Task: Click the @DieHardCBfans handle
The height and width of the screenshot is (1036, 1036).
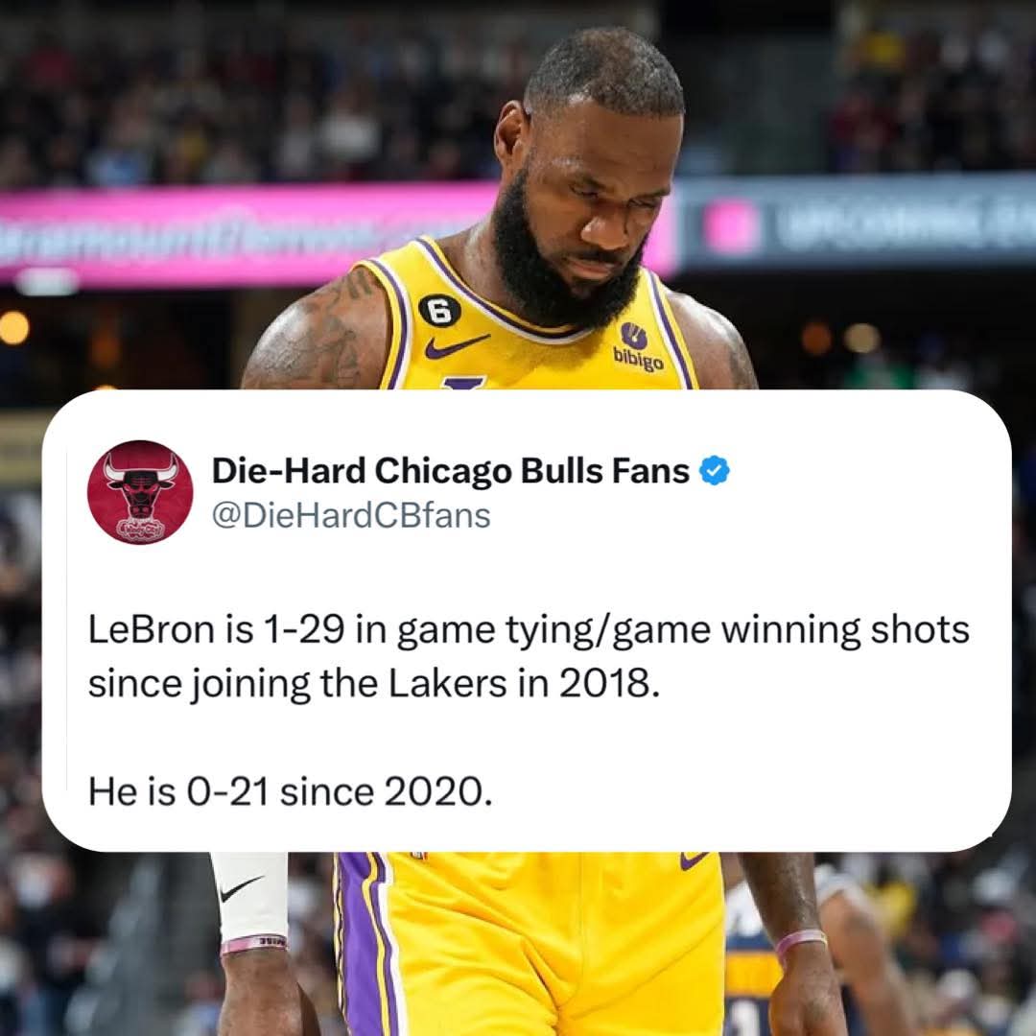Action: point(351,515)
